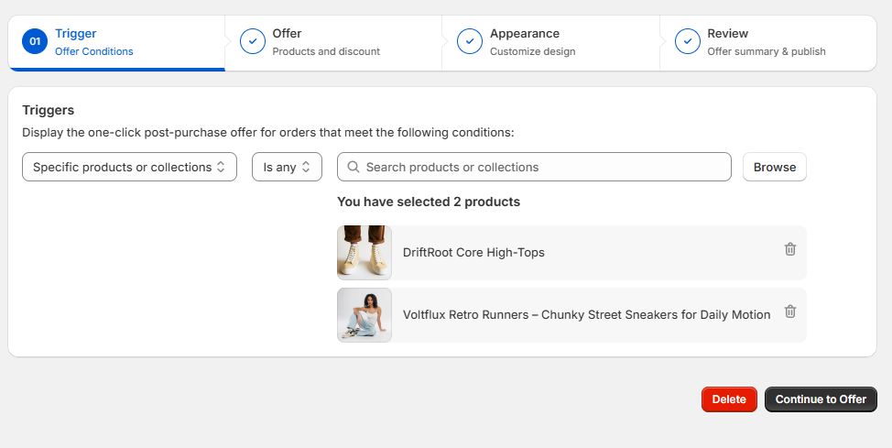Go to the Review step tab
This screenshot has height=448, width=892.
coord(768,43)
